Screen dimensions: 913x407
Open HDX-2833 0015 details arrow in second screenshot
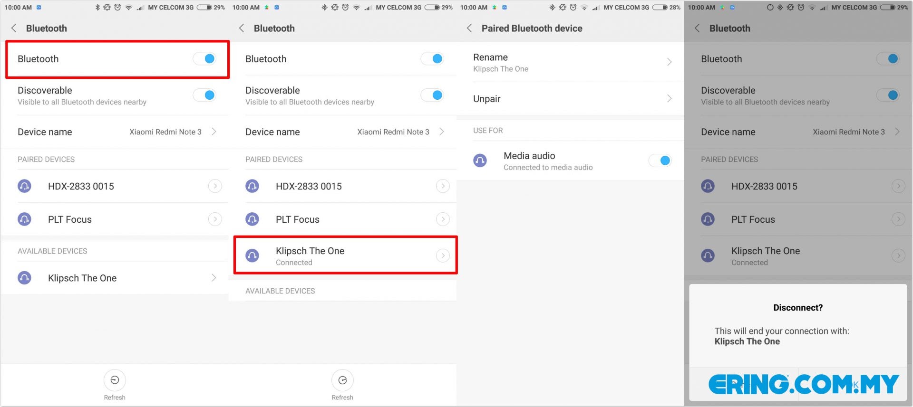pyautogui.click(x=443, y=186)
